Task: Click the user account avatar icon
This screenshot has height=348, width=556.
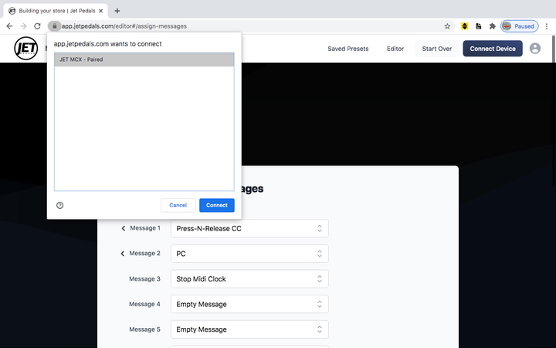Action: (x=535, y=49)
